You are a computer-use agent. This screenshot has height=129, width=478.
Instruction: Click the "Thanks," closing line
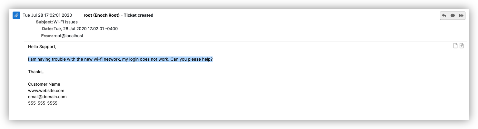pyautogui.click(x=36, y=72)
